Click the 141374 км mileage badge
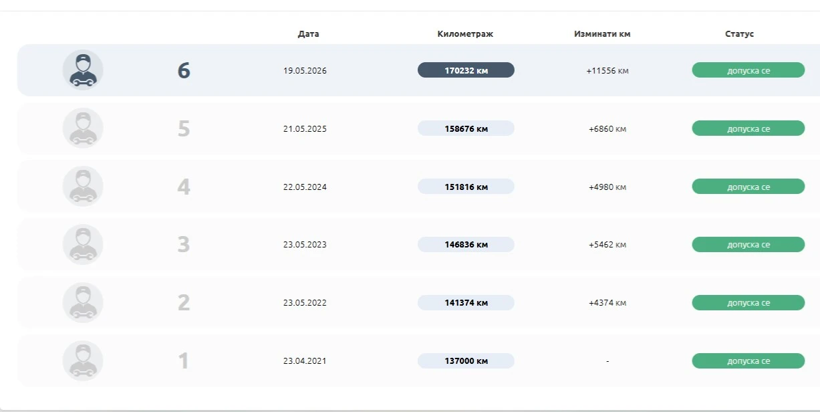This screenshot has width=820, height=412. click(x=466, y=303)
